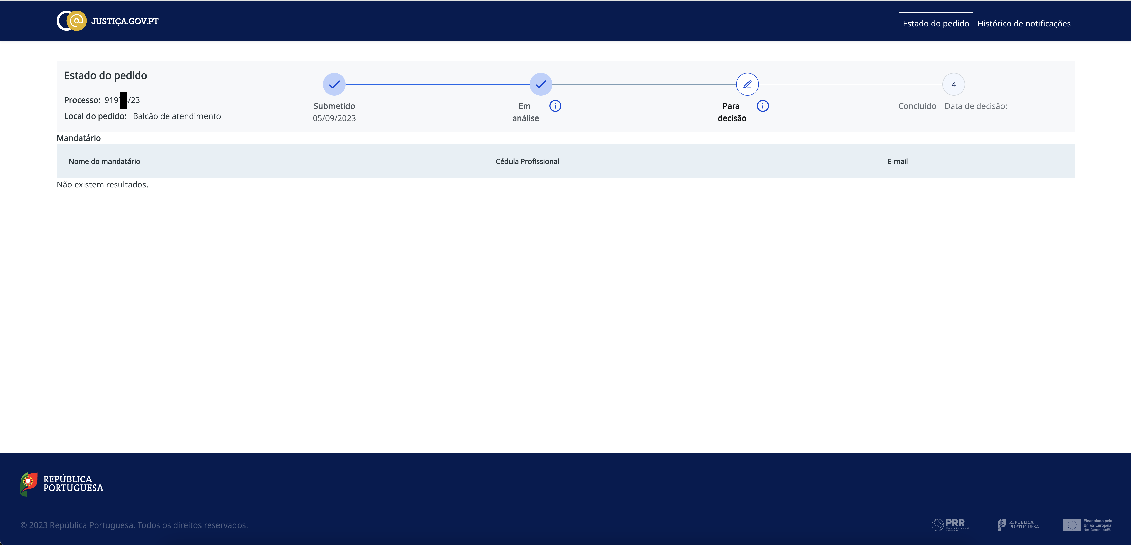The image size is (1131, 545).
Task: Click the Justiça.gov.pt logo
Action: tap(107, 21)
